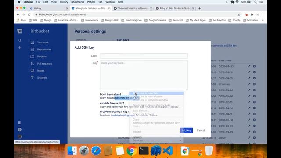Viewport: 281px width, 158px height.
Task: Switch to the History browser tab
Action: [48, 8]
